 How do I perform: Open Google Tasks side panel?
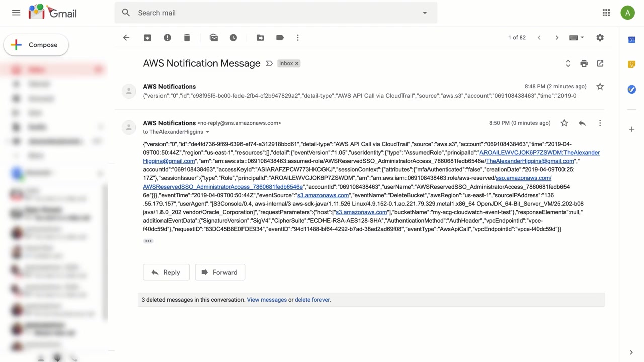pos(632,89)
